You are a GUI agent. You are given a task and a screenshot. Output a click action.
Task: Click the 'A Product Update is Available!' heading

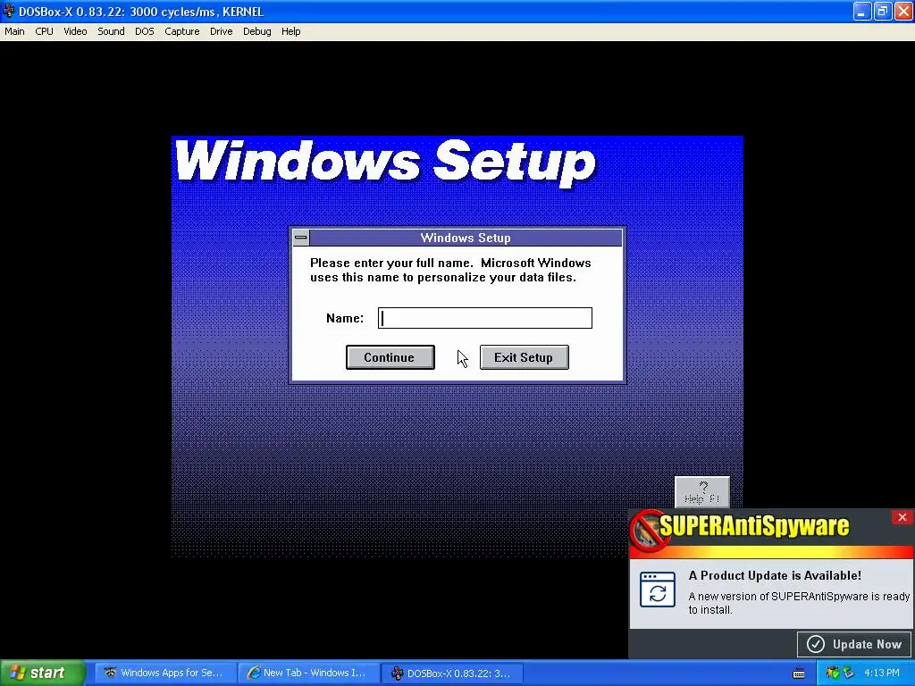775,575
